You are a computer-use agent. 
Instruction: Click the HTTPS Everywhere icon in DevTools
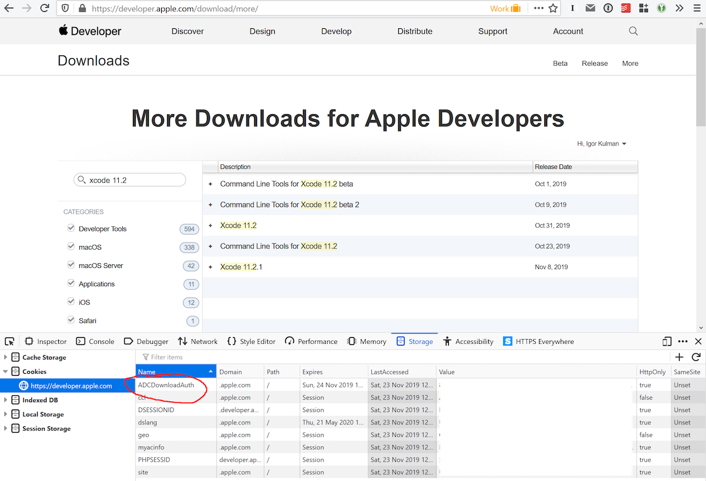pos(507,341)
